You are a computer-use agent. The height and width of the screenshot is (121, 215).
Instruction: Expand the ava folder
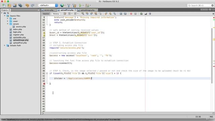[7, 18]
